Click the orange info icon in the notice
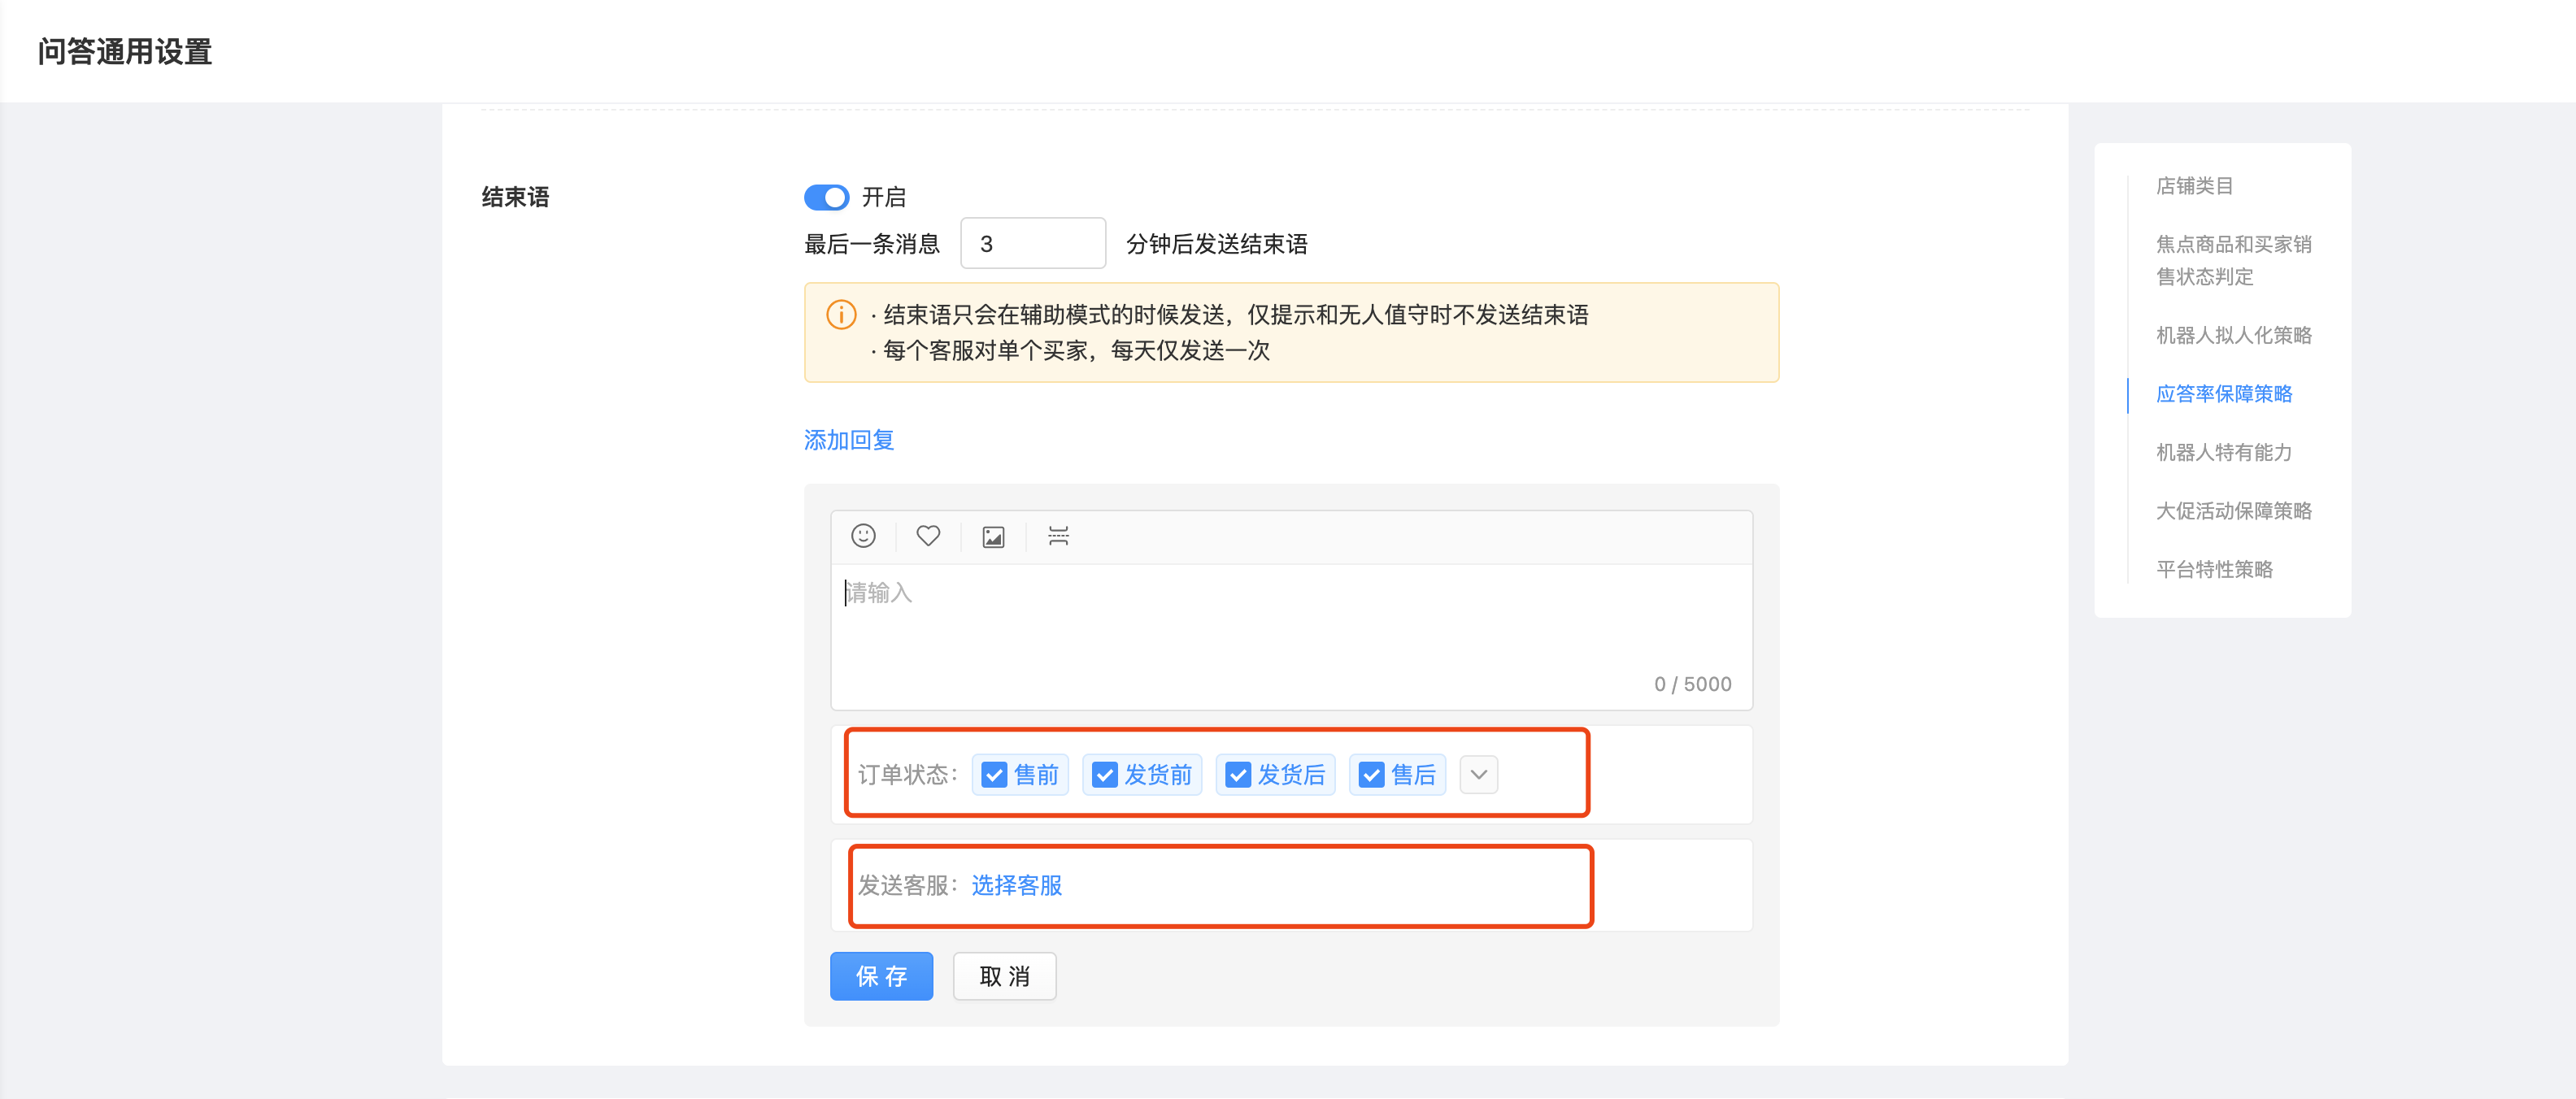 841,315
